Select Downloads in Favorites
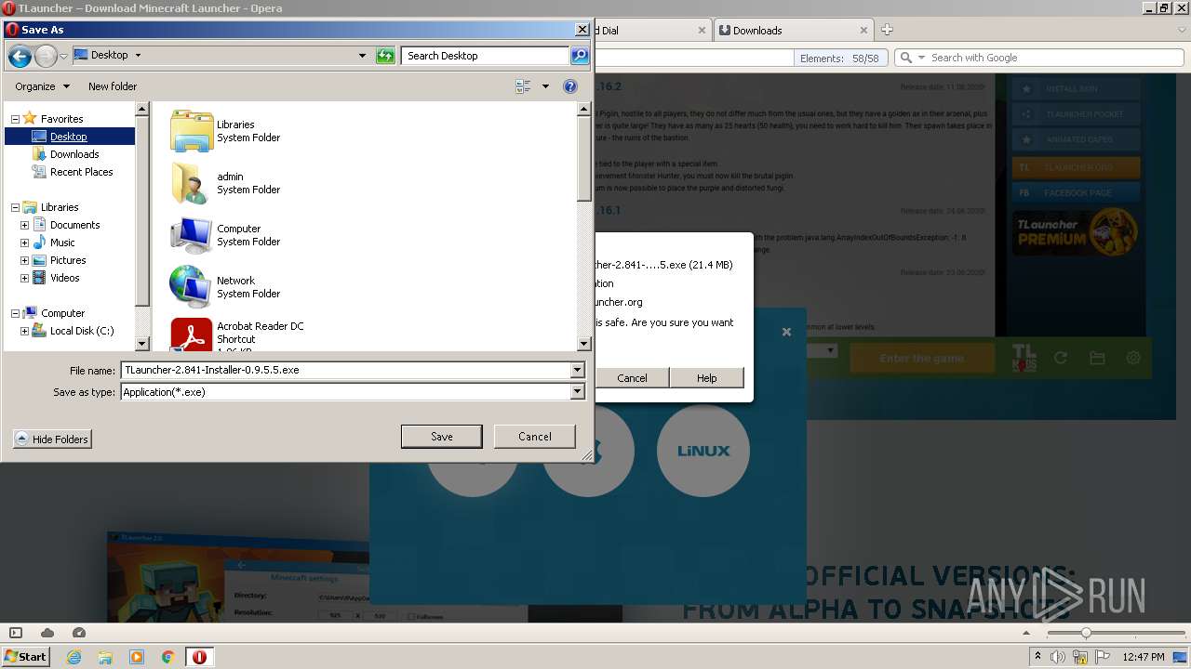 74,154
